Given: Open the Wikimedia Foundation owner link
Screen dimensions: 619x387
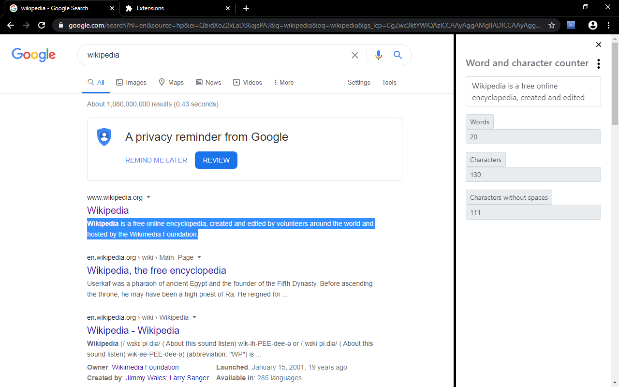Looking at the screenshot, I should [146, 367].
